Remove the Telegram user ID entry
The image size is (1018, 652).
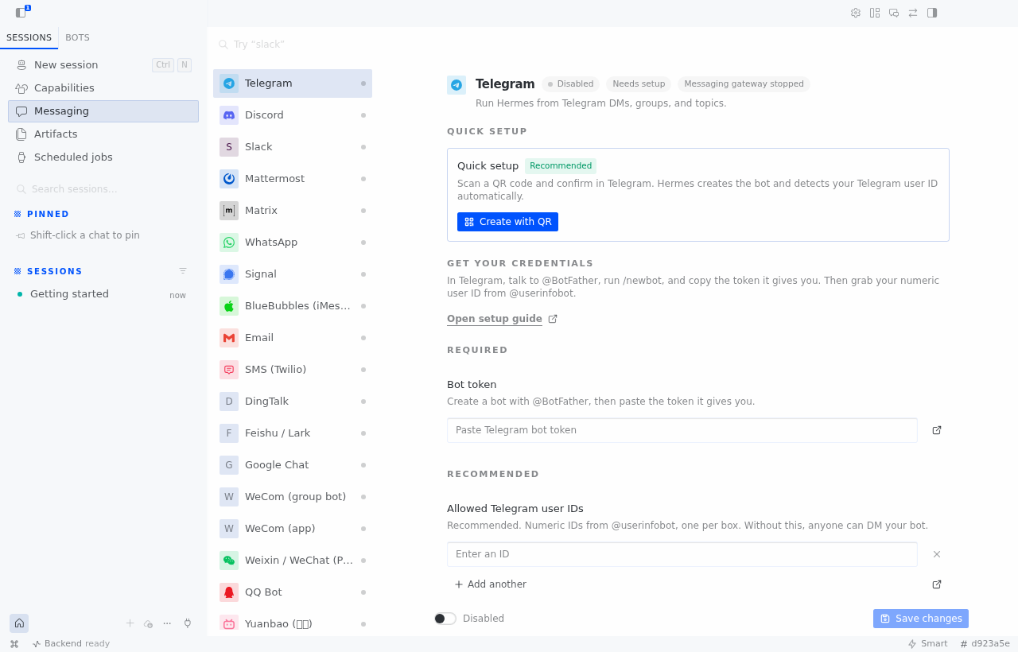[x=937, y=554]
